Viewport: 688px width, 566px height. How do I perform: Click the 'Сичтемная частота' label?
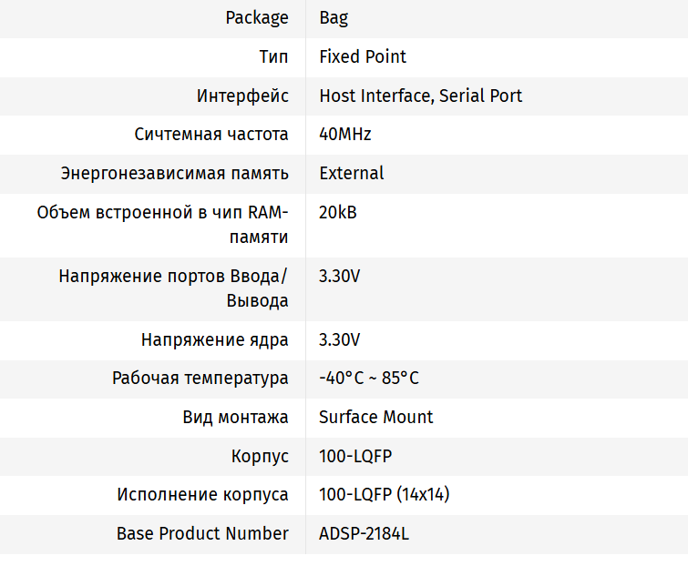point(211,135)
